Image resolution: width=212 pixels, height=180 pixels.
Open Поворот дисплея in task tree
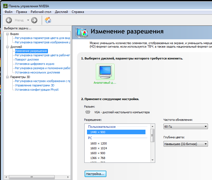(x=27, y=59)
